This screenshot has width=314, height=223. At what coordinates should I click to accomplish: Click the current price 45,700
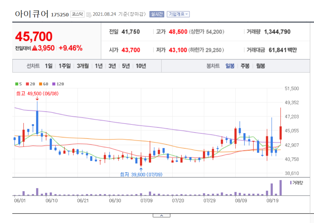click(x=34, y=37)
